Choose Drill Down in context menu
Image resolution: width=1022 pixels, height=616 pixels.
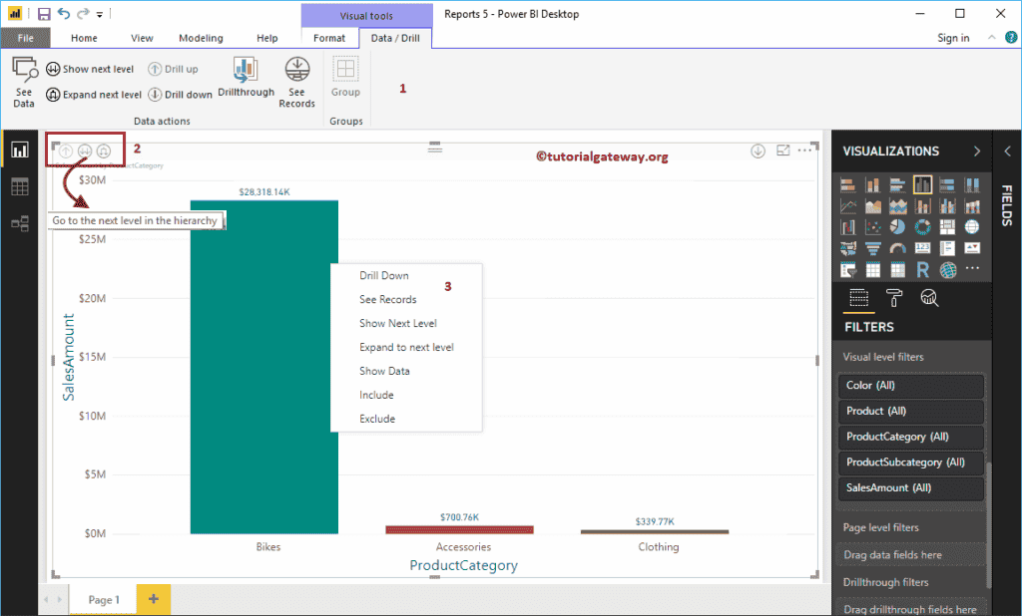pos(384,275)
